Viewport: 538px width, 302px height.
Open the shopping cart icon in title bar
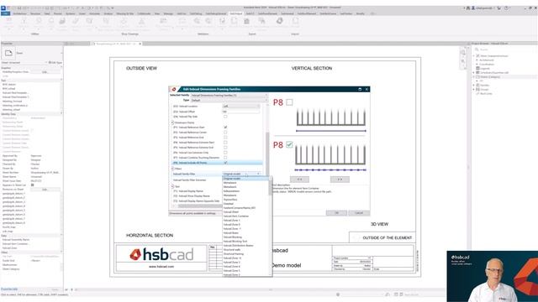[x=498, y=8]
